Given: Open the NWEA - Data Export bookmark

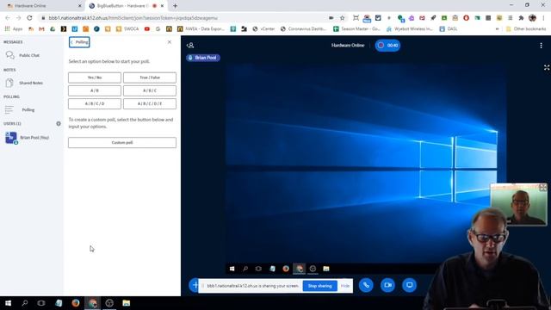Looking at the screenshot, I should click(x=201, y=28).
